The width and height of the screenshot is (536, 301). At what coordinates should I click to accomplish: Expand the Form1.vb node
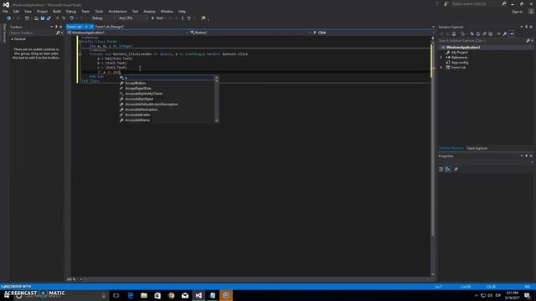pos(441,68)
